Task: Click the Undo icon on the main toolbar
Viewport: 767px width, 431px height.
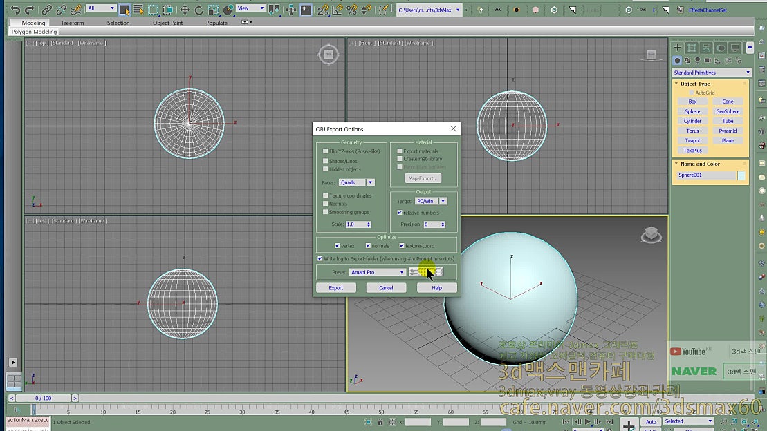Action: (14, 10)
